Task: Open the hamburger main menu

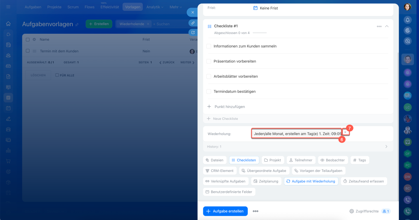Action: 8,7
